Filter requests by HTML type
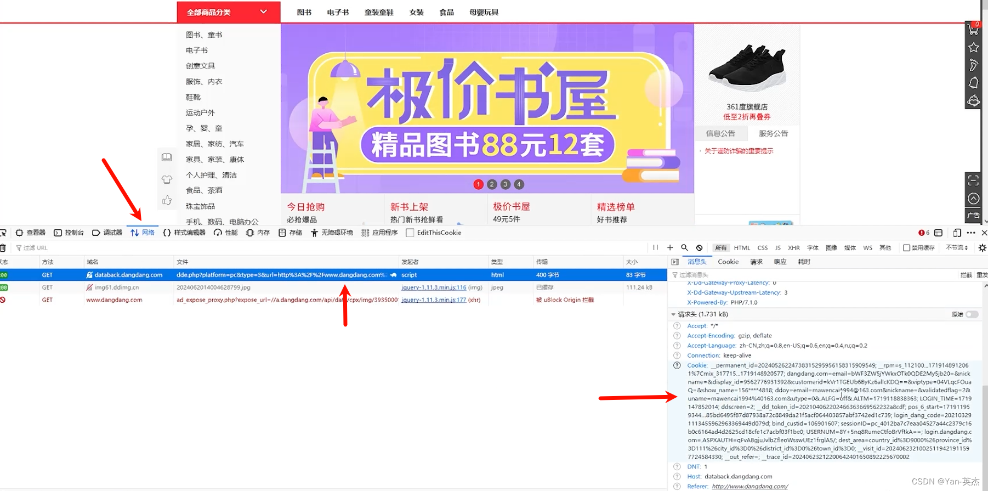Image resolution: width=988 pixels, height=491 pixels. coord(742,248)
